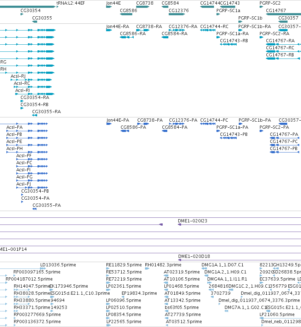Click the PGRP-SC1b gene label
The image size is (301, 327).
250,18
